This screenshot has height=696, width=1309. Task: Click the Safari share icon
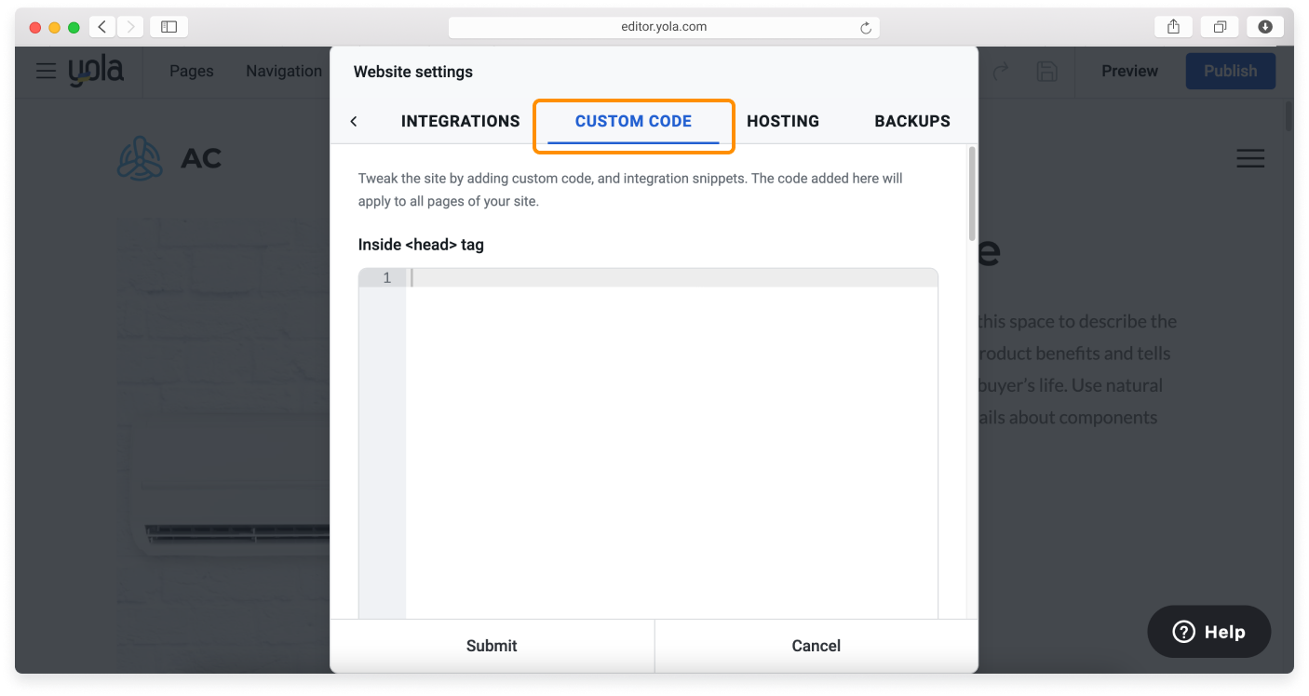tap(1172, 26)
